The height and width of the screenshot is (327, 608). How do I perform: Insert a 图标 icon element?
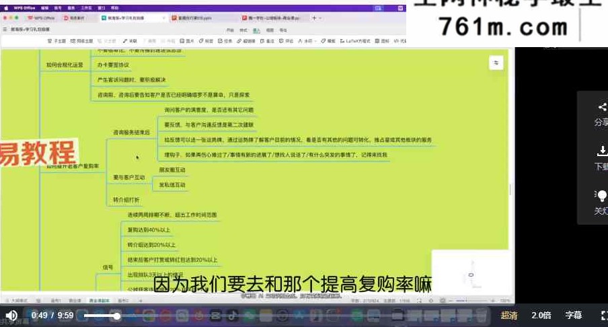pos(382,41)
